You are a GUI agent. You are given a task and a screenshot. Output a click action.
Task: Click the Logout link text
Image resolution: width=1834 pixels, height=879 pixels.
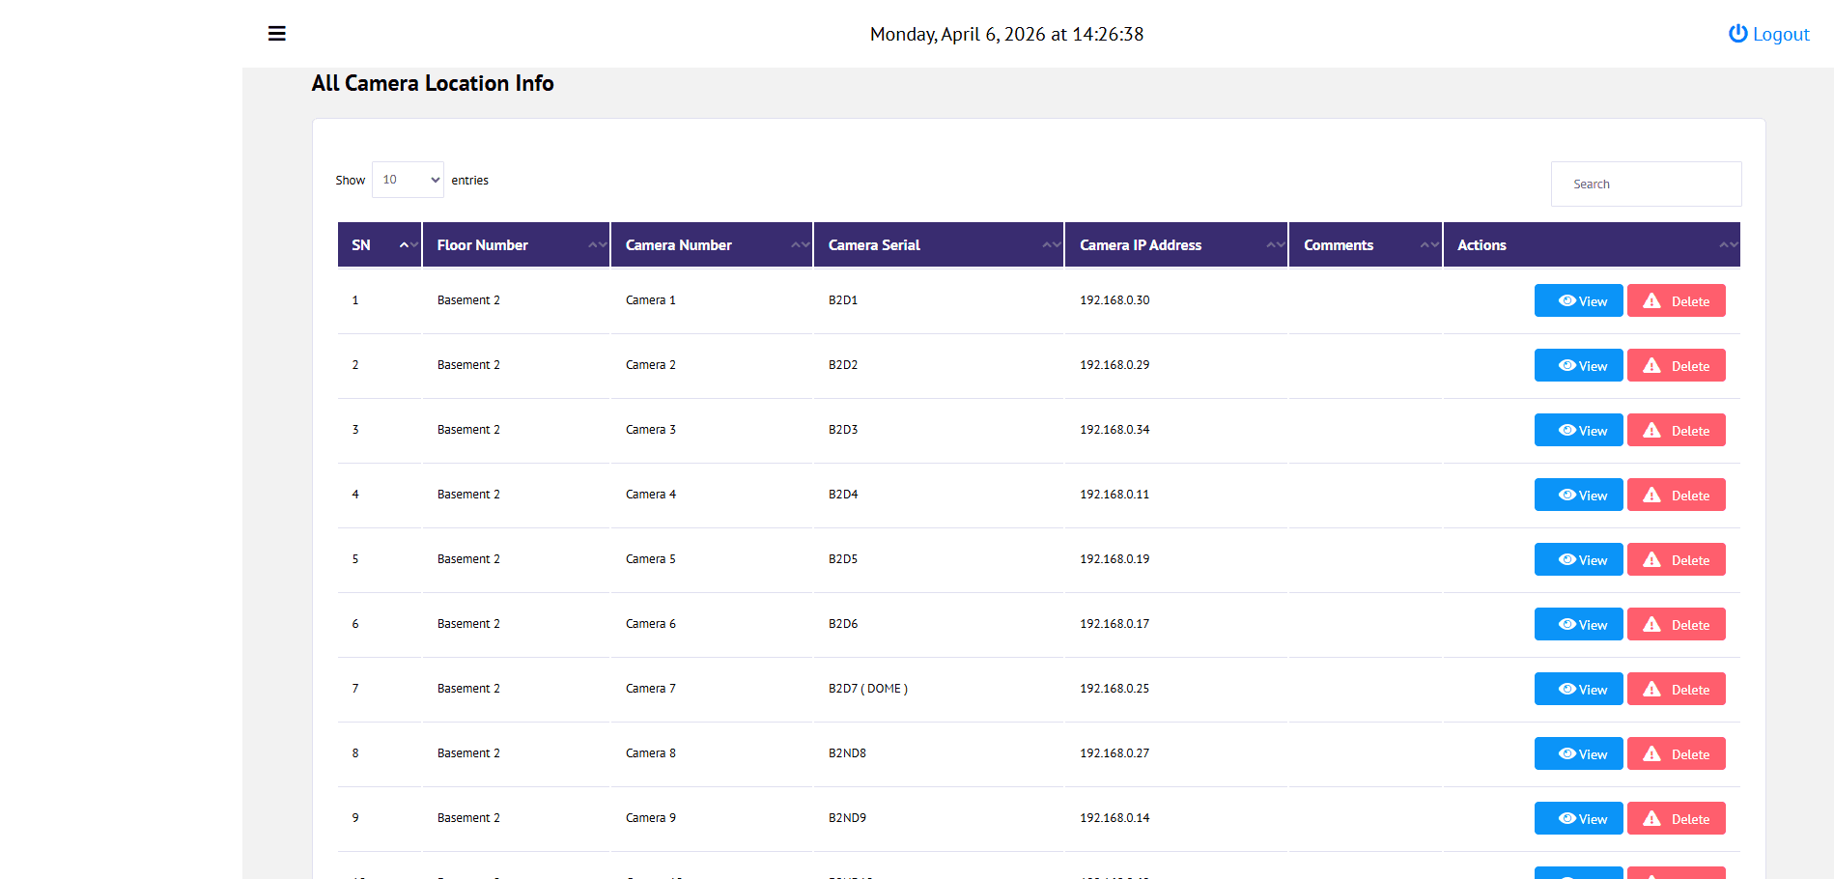(1780, 35)
